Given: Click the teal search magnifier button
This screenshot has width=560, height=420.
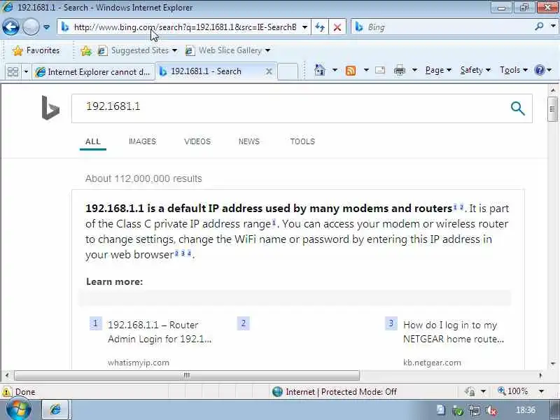Looking at the screenshot, I should [x=517, y=108].
